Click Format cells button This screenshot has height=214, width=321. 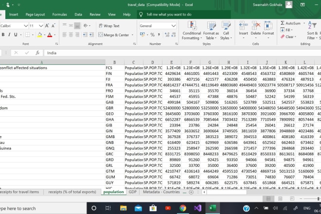(x=268, y=30)
